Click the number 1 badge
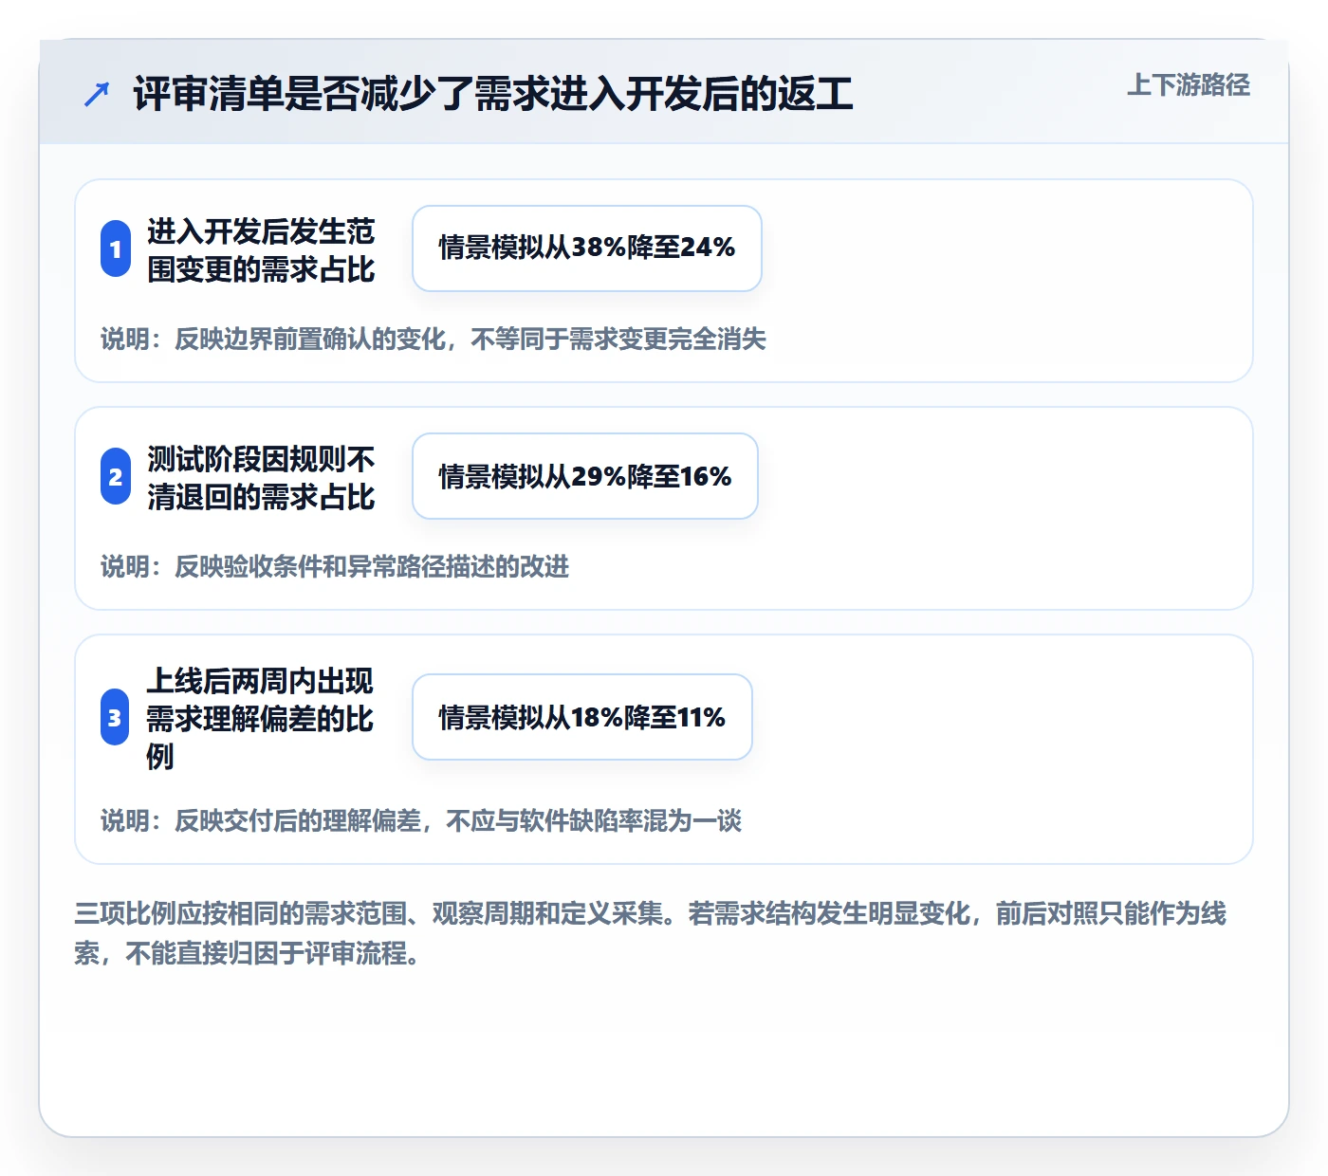Image resolution: width=1328 pixels, height=1176 pixels. (116, 249)
